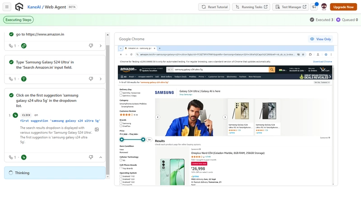Click the carousel next arrow on Samsung banner
Image resolution: width=361 pixels, height=202 pixels.
225,117
